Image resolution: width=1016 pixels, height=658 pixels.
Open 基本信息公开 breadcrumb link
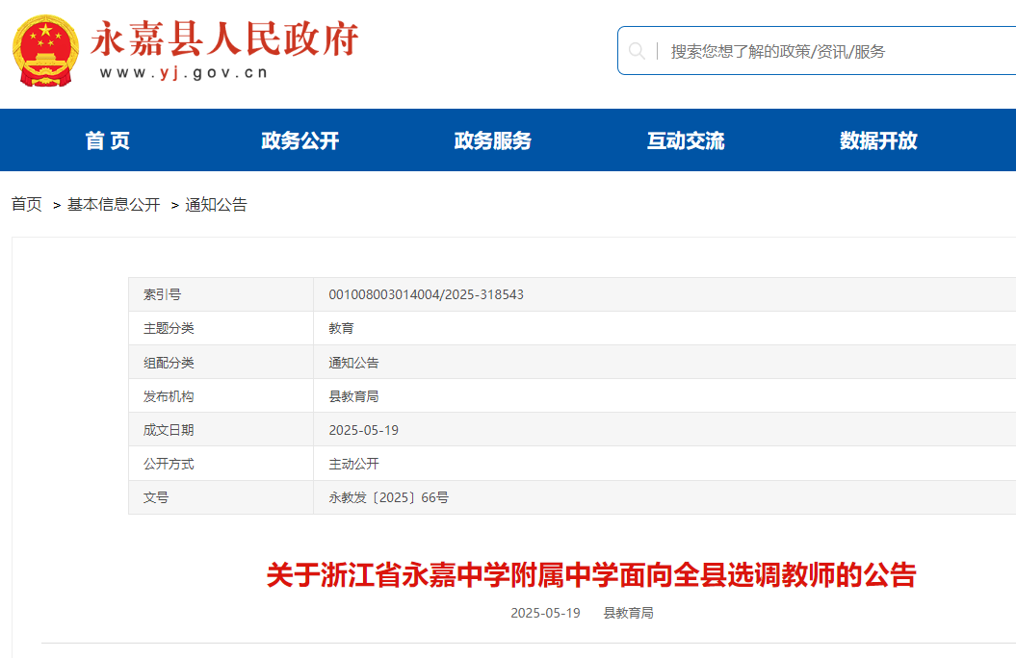pyautogui.click(x=114, y=205)
